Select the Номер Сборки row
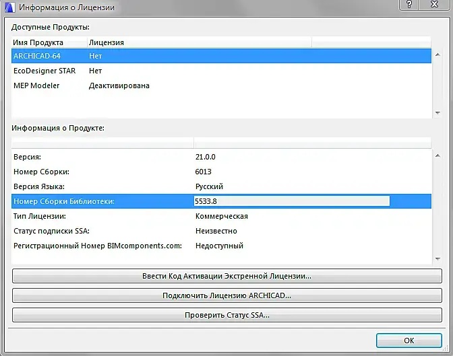Screen dimensions: 453x356 (x=221, y=172)
